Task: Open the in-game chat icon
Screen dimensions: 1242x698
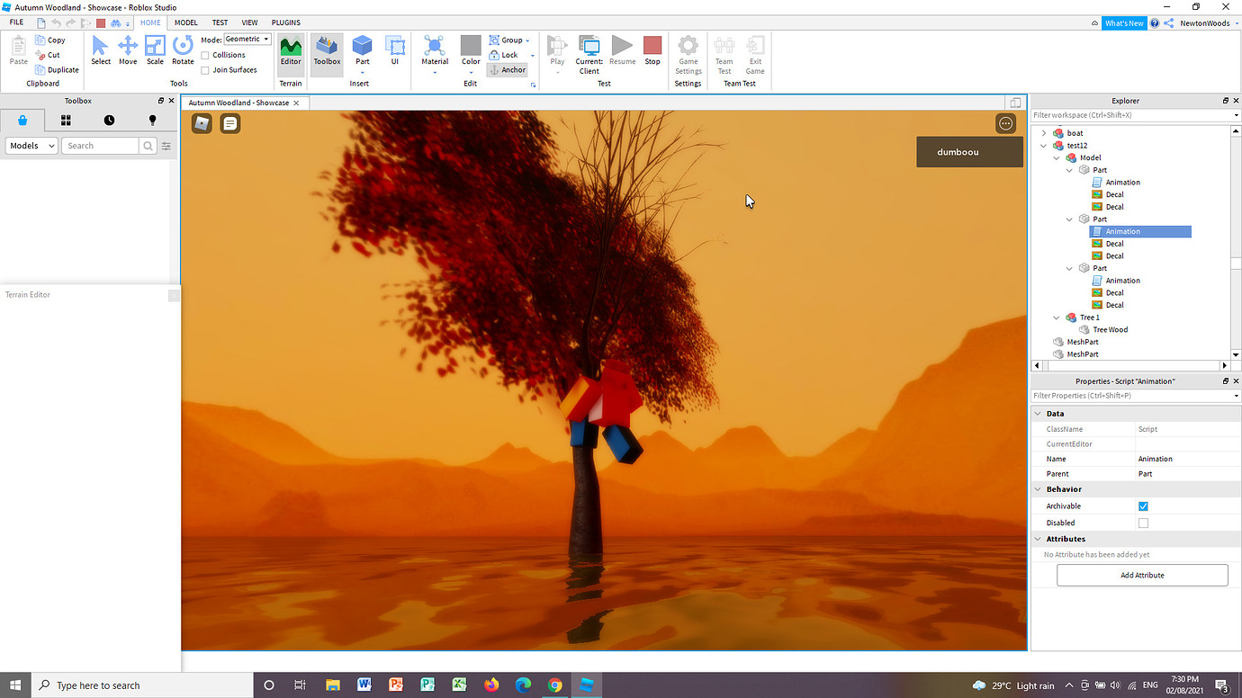Action: pyautogui.click(x=230, y=123)
